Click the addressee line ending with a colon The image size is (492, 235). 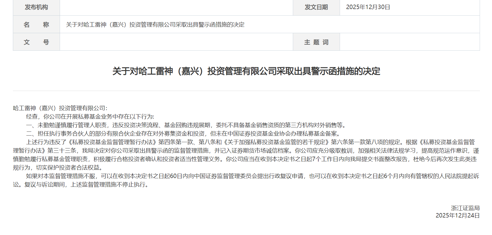[x=60, y=108]
